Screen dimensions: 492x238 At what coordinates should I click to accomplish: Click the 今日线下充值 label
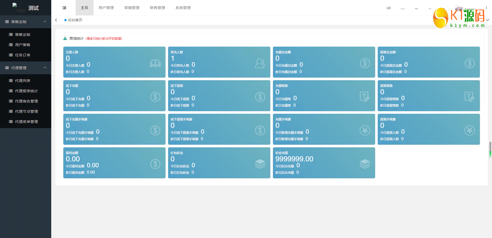tap(75, 99)
